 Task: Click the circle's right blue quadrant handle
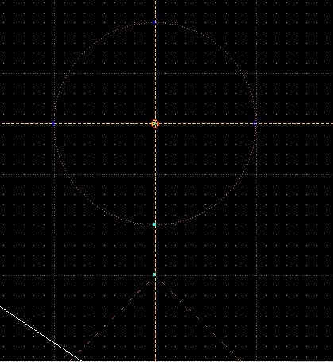click(255, 123)
